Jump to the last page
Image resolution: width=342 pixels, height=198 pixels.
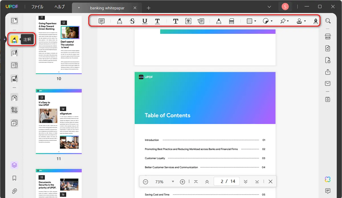(257, 181)
